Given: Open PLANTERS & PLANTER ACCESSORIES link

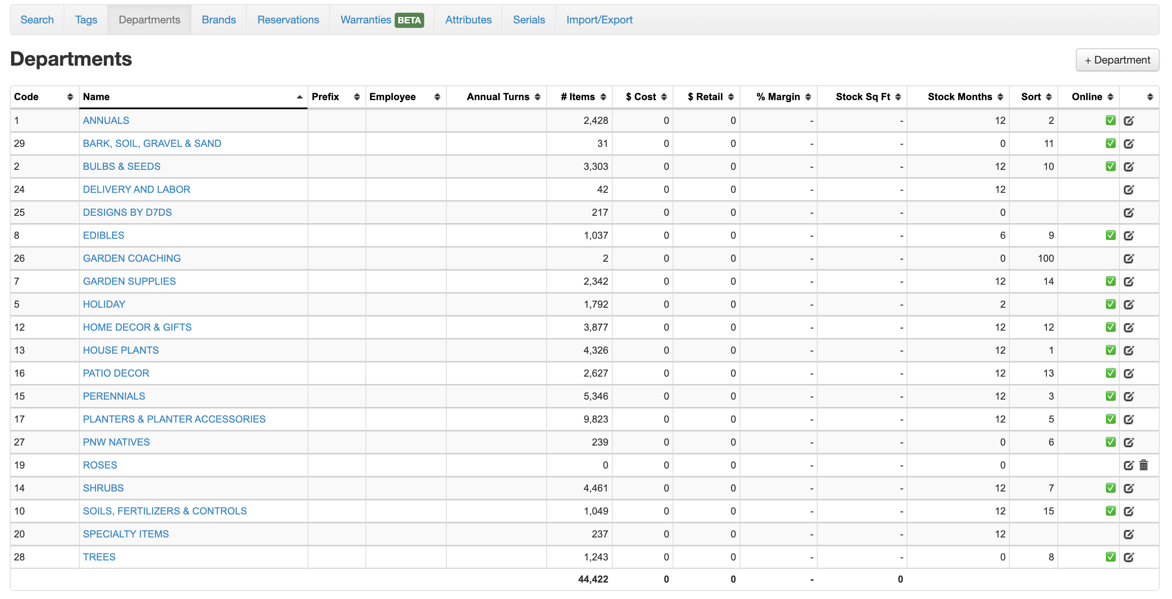Looking at the screenshot, I should [174, 419].
